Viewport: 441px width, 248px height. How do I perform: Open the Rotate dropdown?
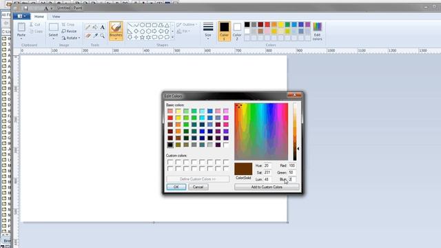coord(71,38)
